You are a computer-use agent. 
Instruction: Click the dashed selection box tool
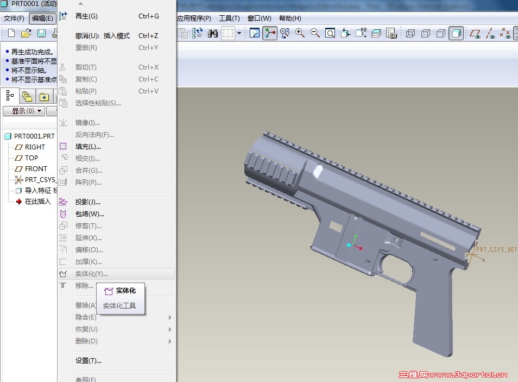[228, 33]
